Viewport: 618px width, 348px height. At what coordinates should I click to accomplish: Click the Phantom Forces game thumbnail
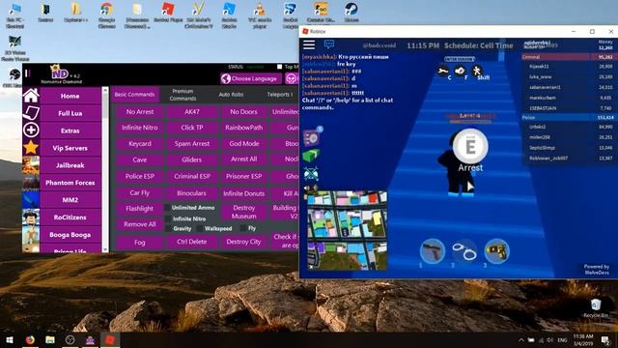[x=31, y=183]
